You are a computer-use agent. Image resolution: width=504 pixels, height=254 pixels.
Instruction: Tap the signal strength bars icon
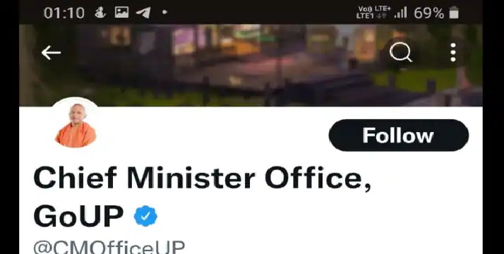coord(401,13)
